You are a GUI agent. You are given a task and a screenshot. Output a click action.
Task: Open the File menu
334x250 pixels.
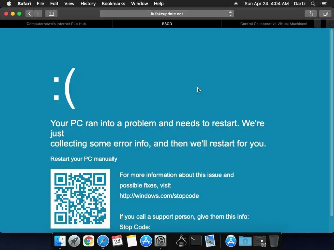[x=40, y=4]
